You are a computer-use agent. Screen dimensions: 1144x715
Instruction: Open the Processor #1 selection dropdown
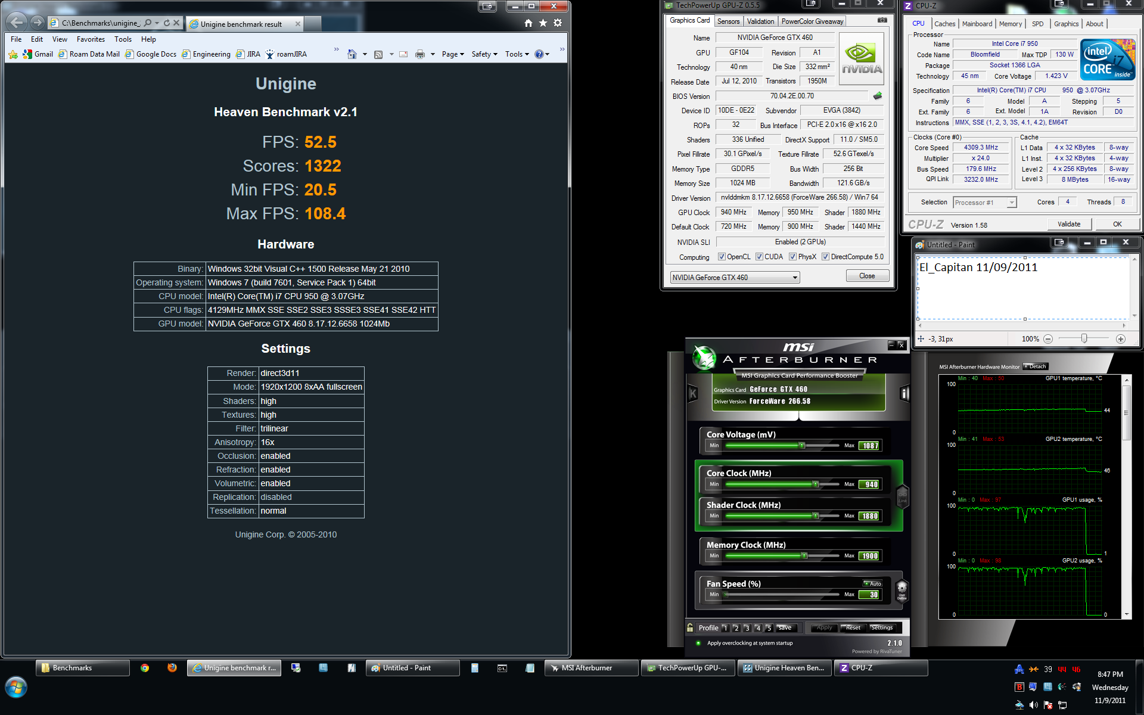click(x=984, y=203)
